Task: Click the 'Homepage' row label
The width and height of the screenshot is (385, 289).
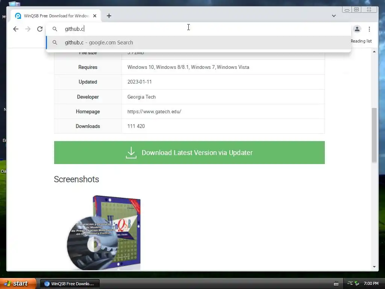Action: (x=88, y=111)
